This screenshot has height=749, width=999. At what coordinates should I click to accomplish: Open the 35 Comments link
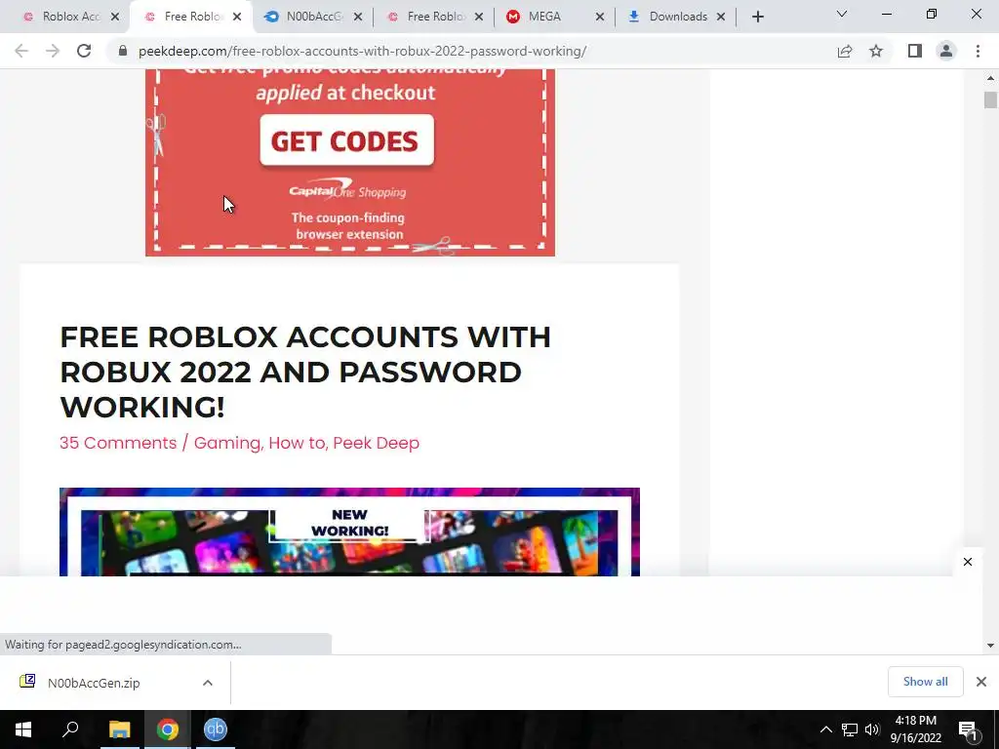point(118,443)
